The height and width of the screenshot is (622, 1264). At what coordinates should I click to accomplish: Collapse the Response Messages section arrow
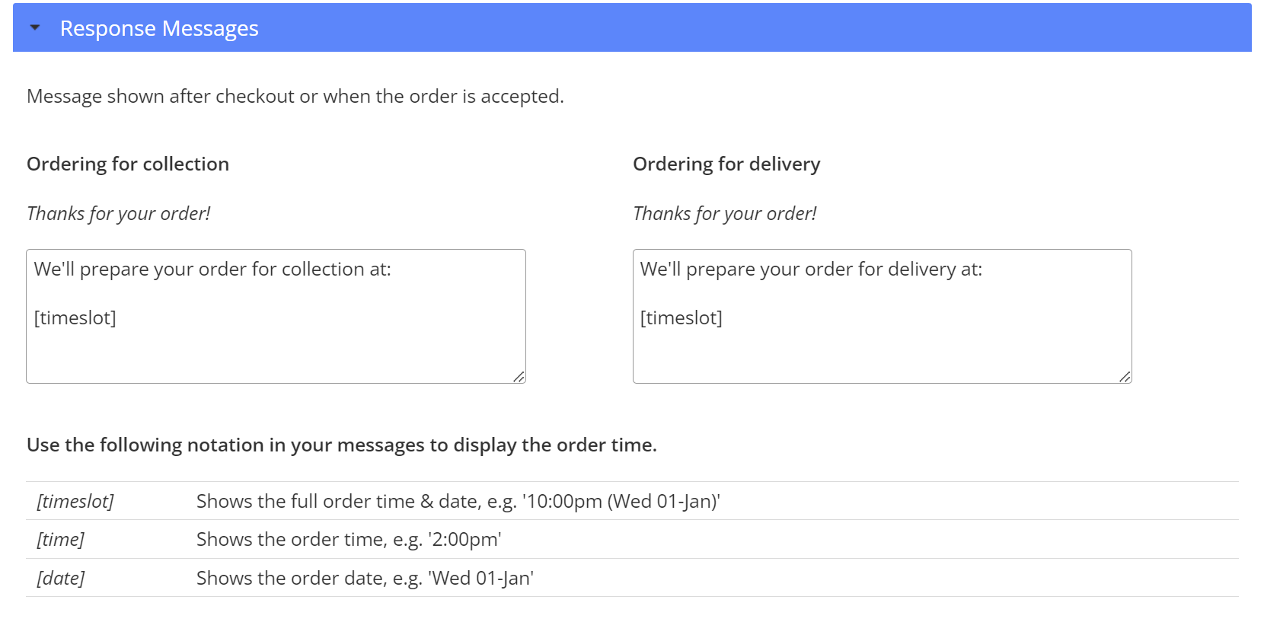point(35,28)
